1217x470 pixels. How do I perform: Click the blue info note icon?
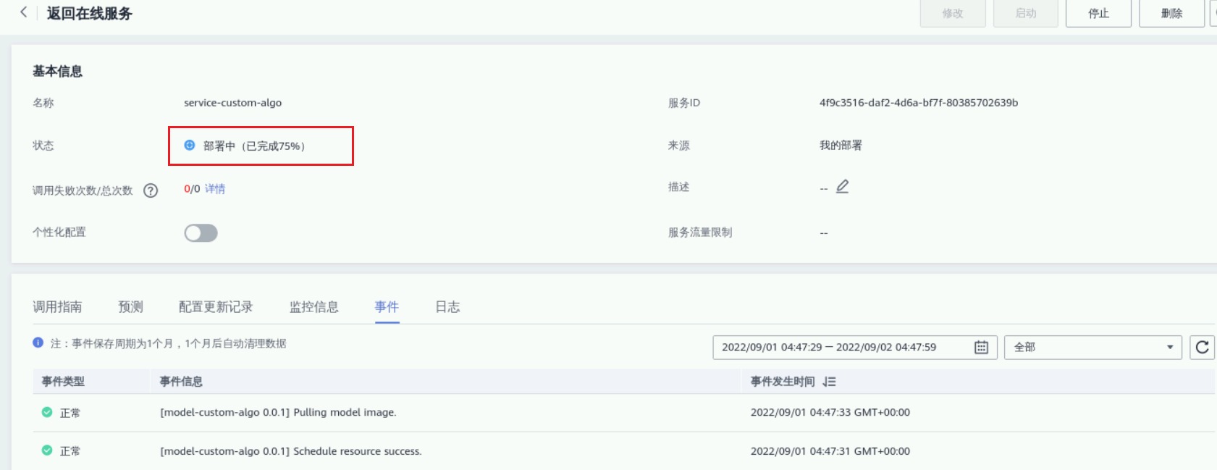pyautogui.click(x=38, y=343)
